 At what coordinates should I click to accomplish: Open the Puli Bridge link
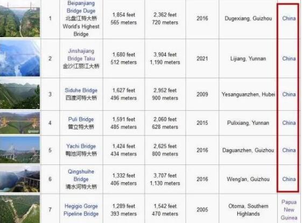81,119
